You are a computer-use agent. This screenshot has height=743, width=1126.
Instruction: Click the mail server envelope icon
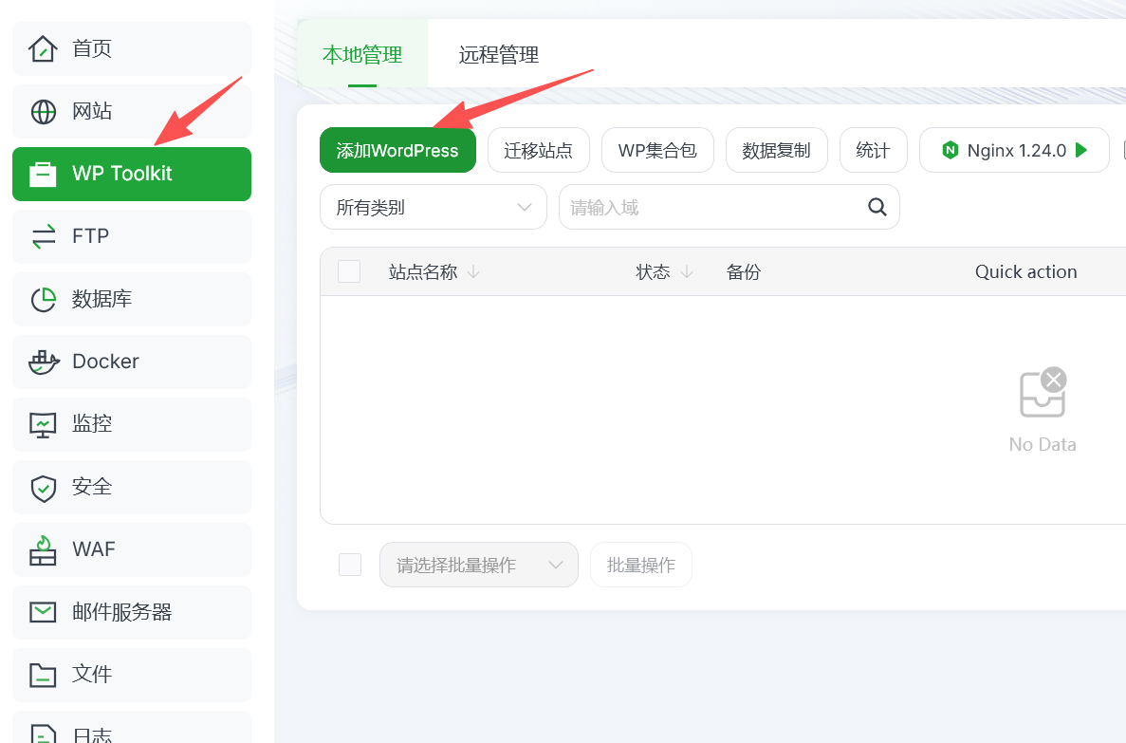coord(43,612)
